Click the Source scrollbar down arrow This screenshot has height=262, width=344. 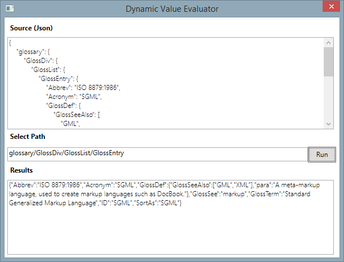328,124
